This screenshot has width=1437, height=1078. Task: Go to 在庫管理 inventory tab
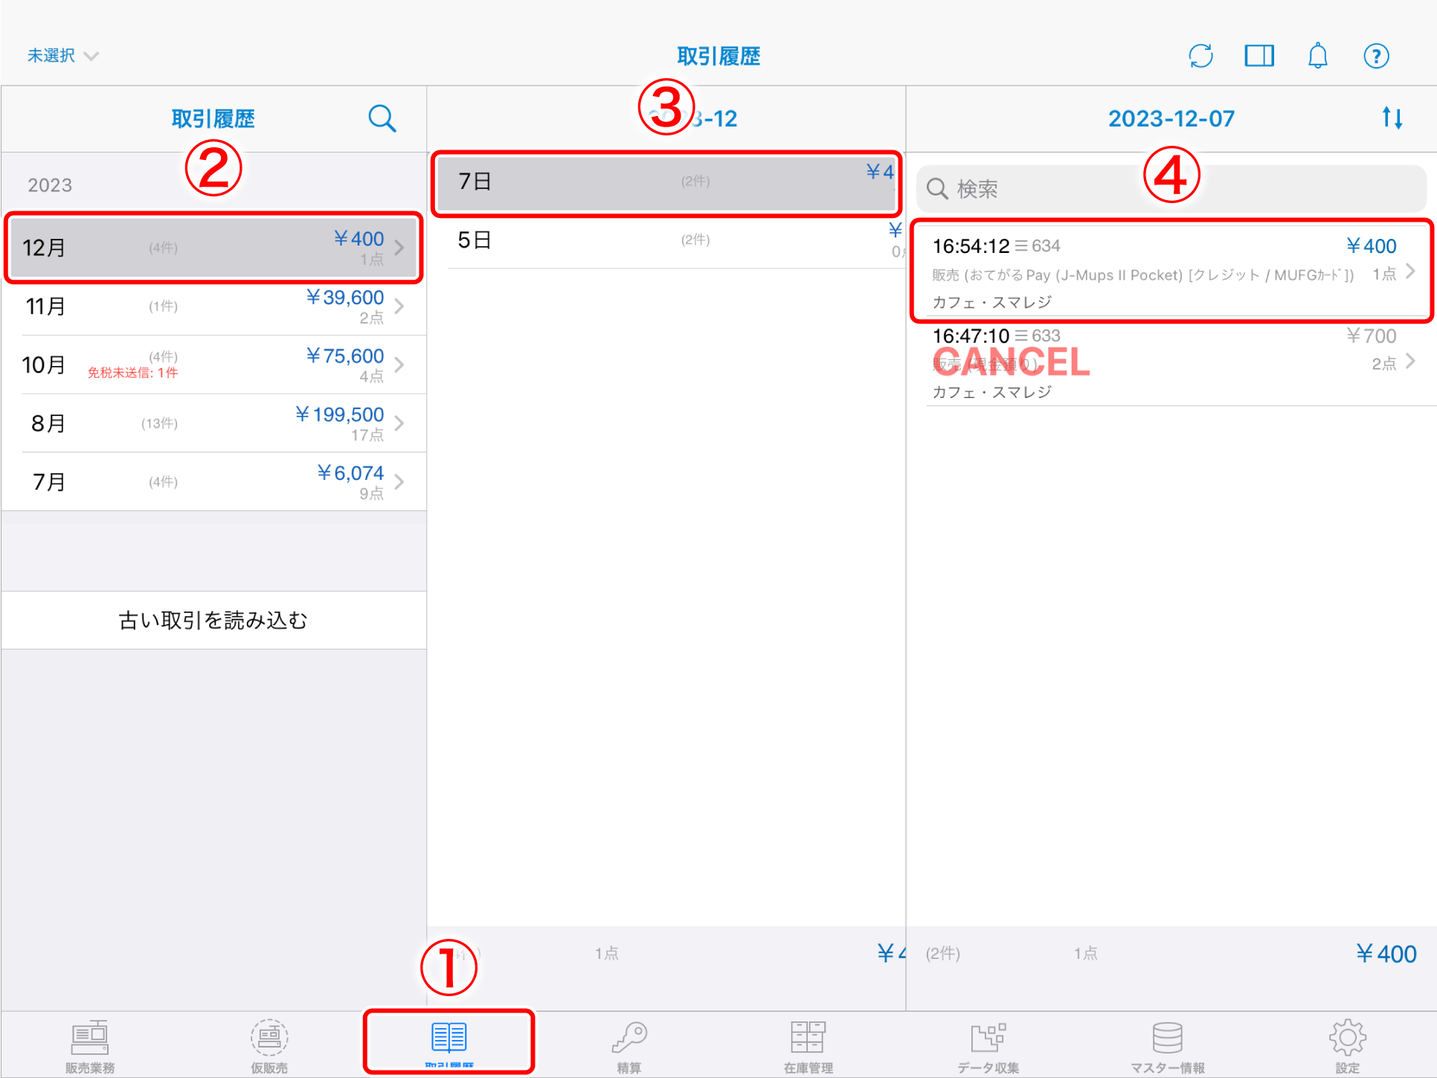click(x=808, y=1046)
